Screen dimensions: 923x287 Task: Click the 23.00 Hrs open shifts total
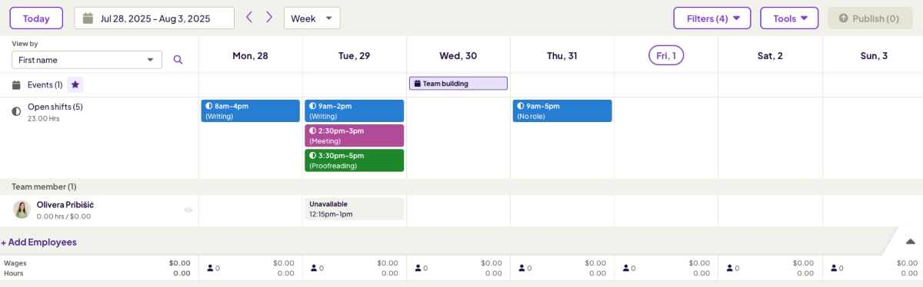point(44,119)
